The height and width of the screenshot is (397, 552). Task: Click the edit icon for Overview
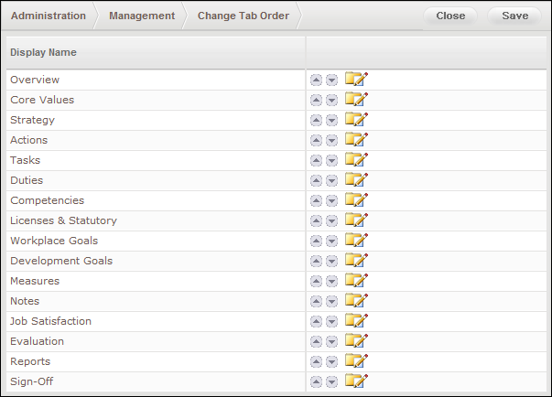pos(356,80)
